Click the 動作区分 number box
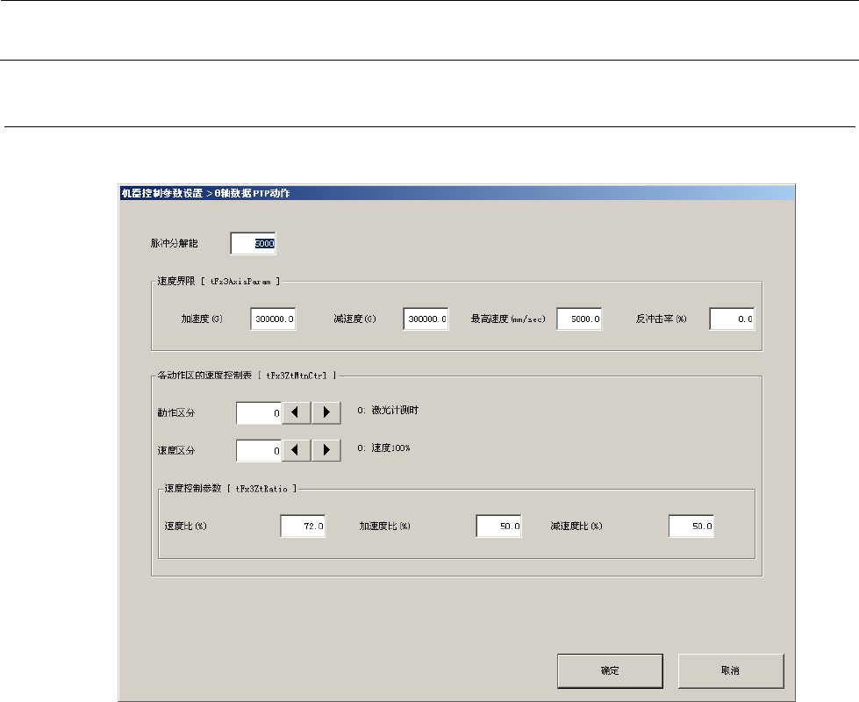Screen dimensions: 859x702 point(259,414)
